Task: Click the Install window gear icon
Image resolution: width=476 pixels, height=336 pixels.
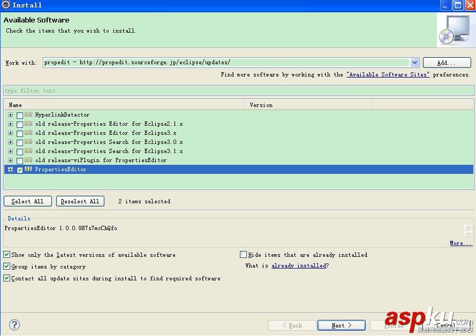Action: coord(6,5)
